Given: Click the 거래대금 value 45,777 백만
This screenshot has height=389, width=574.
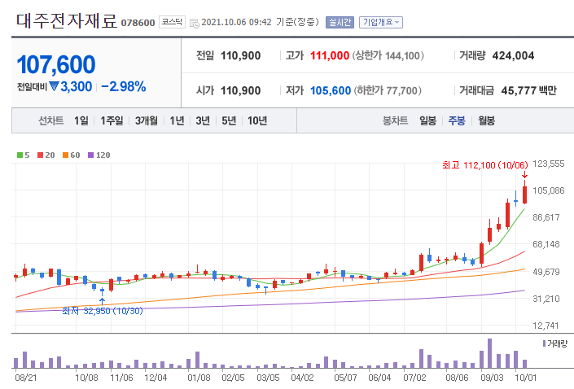Looking at the screenshot, I should [x=528, y=90].
